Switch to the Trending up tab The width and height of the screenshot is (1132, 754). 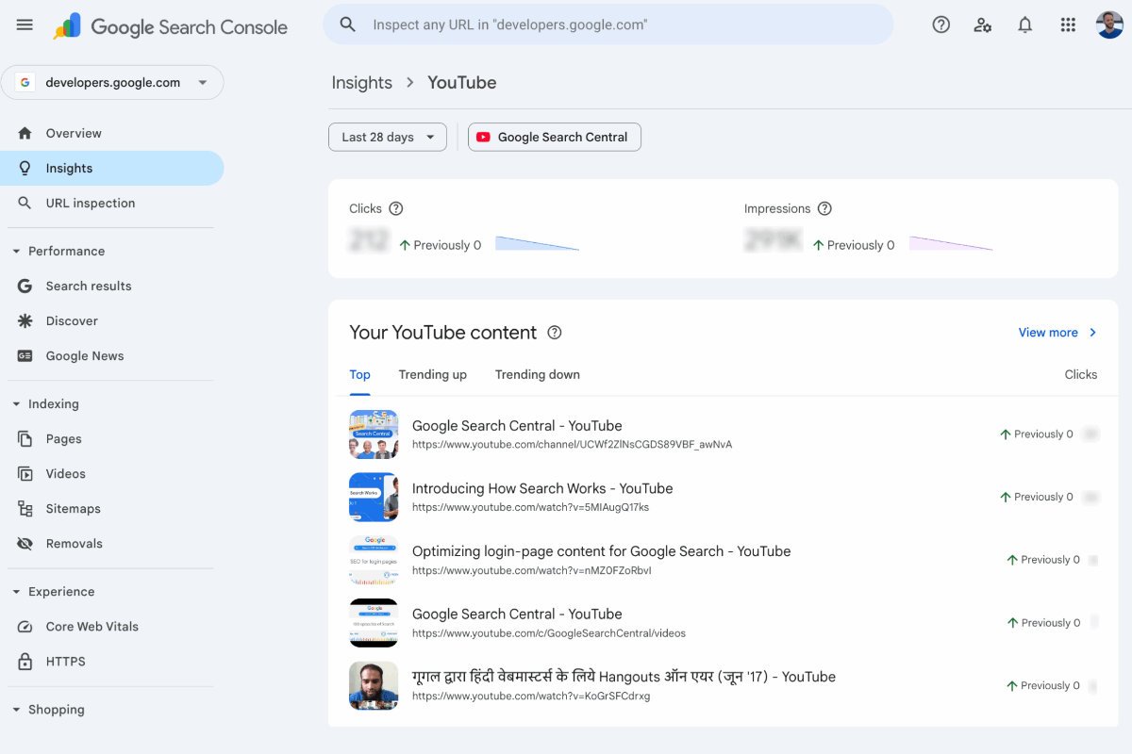(433, 374)
